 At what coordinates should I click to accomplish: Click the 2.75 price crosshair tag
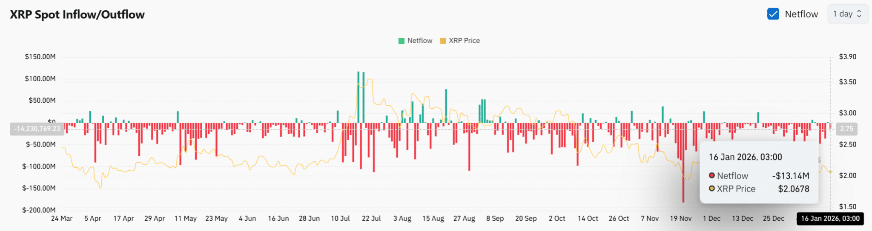point(847,129)
